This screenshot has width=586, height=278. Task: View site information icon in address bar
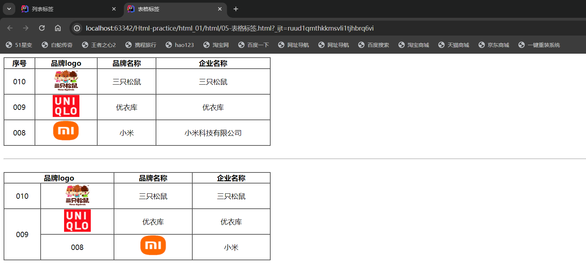(x=77, y=28)
